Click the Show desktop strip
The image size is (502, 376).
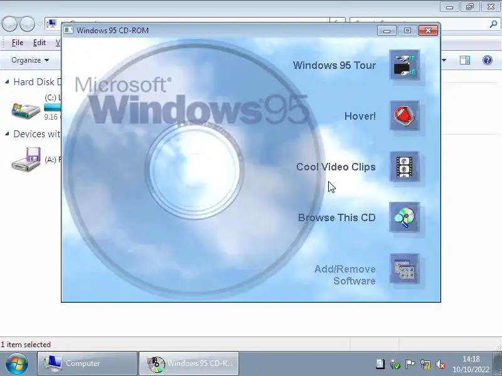pyautogui.click(x=498, y=364)
